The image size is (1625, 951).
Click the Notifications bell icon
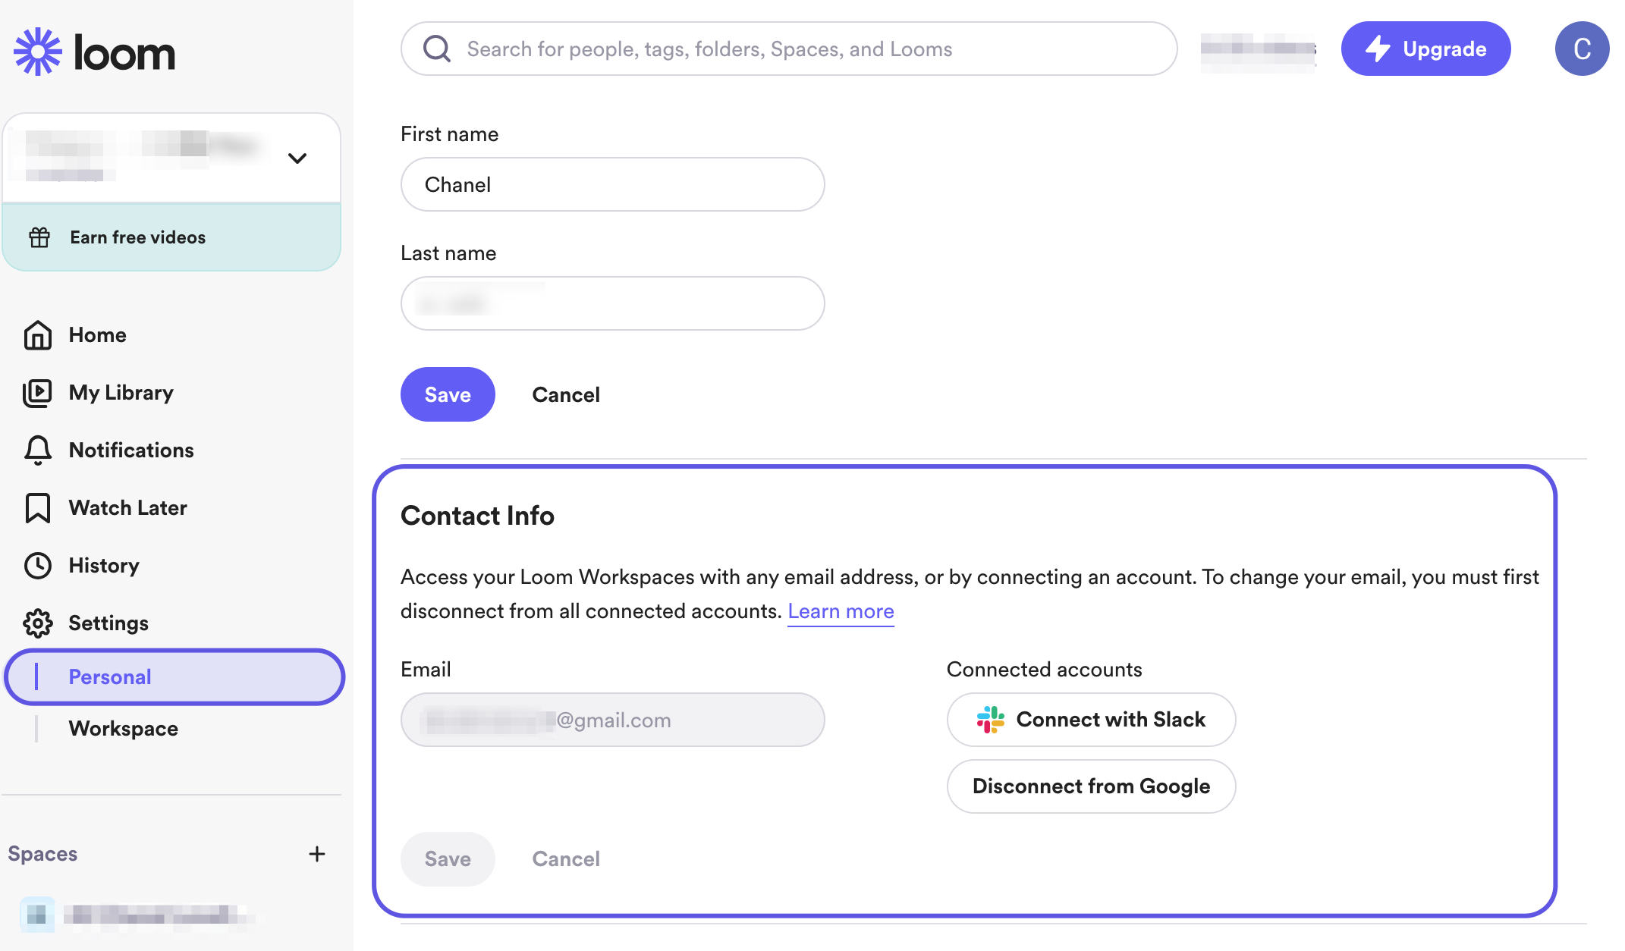click(x=37, y=450)
